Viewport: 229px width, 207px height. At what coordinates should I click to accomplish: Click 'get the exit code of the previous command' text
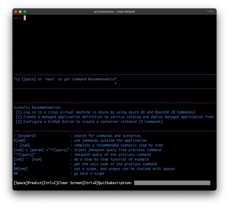[116, 164]
